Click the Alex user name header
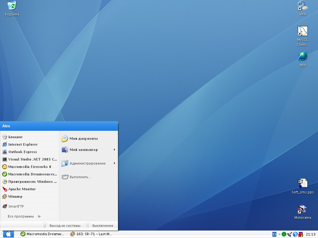The height and width of the screenshot is (238, 318). [6, 126]
